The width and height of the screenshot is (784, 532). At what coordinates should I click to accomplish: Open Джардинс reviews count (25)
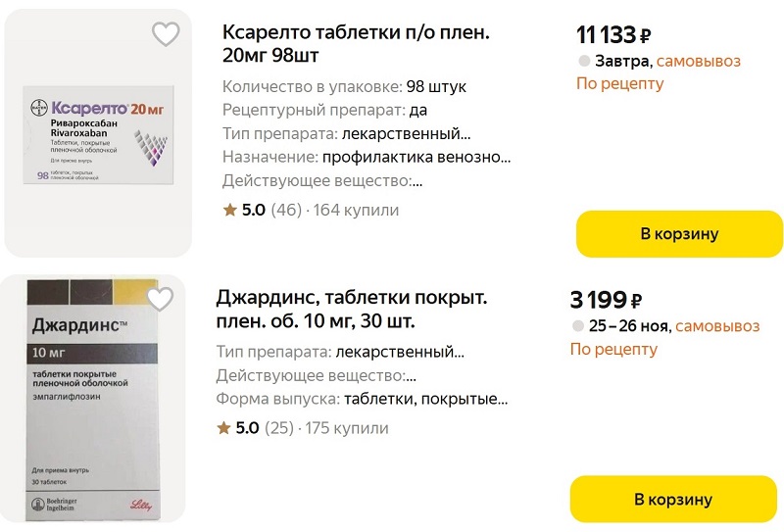pos(280,428)
